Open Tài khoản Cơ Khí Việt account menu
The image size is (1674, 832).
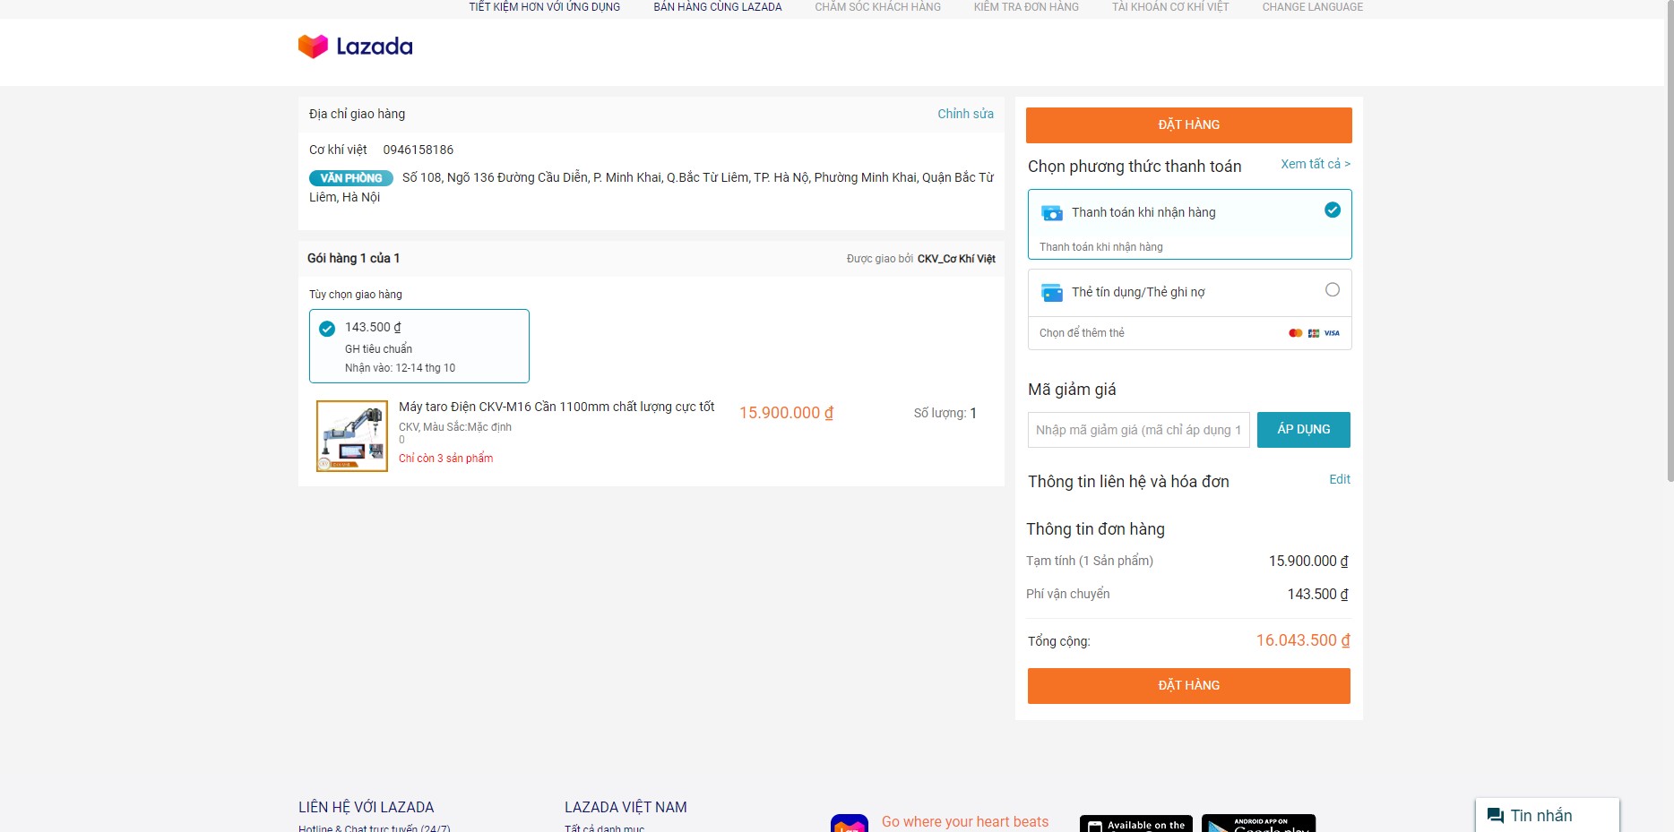pos(1170,7)
